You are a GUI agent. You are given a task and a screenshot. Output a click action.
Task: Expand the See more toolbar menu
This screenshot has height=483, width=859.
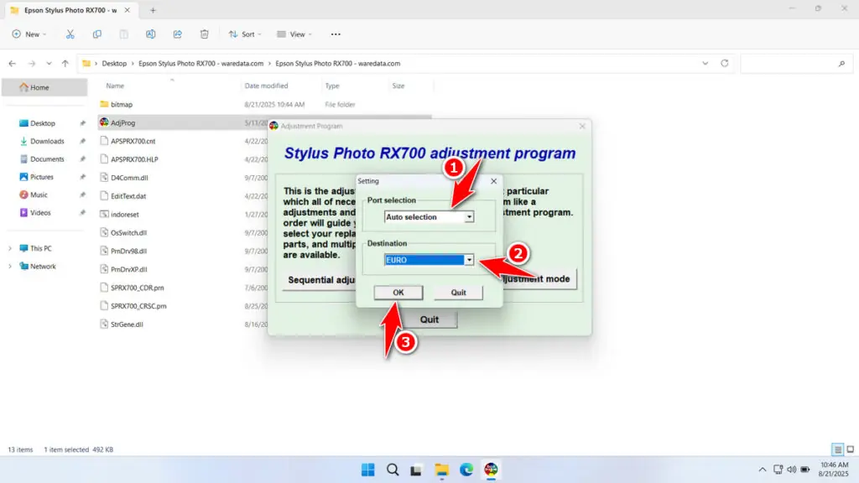[x=335, y=34]
